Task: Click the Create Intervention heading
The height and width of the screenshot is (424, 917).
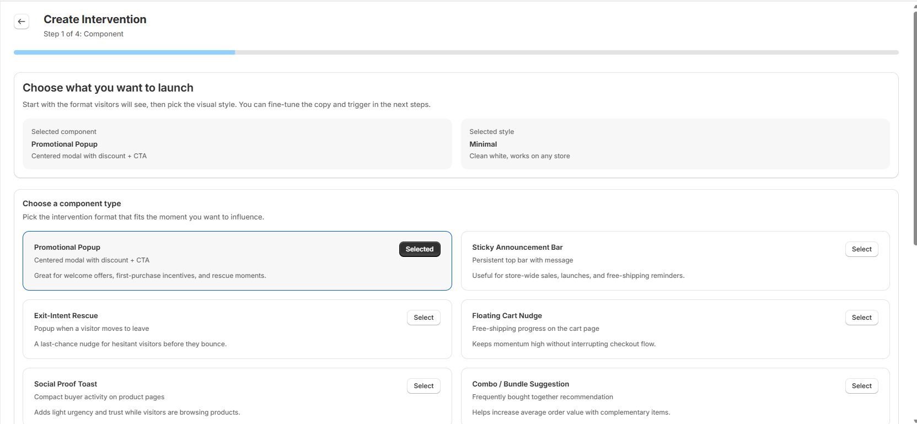Action: [x=95, y=19]
